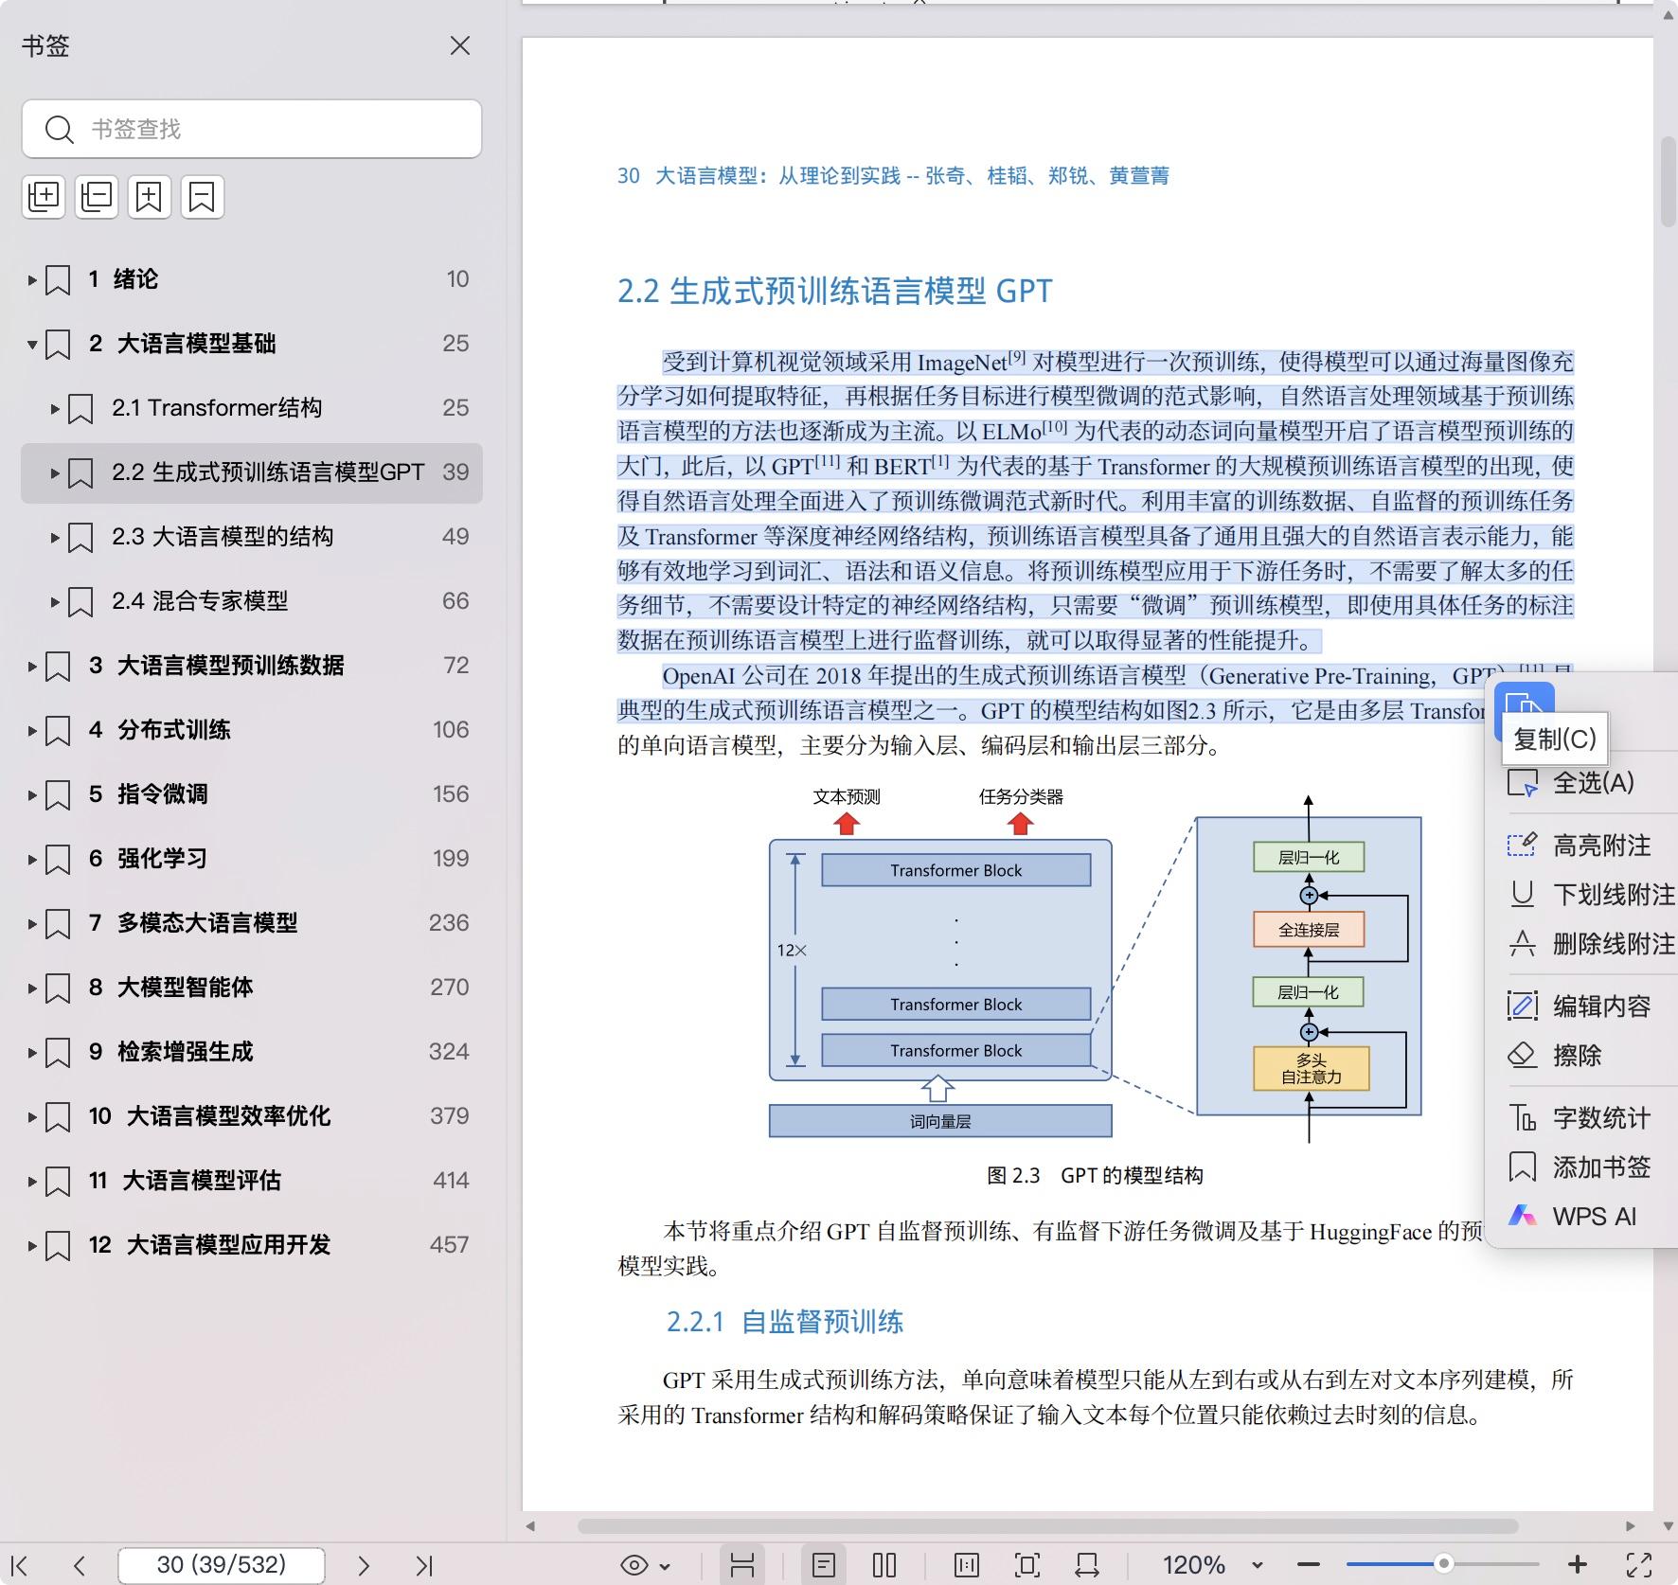The image size is (1678, 1585).
Task: Toggle two-page view layout
Action: pos(884,1565)
